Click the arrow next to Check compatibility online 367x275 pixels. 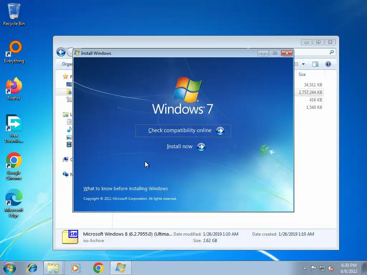(x=220, y=131)
